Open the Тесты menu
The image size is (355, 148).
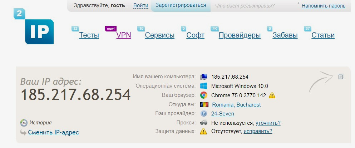[x=89, y=35]
